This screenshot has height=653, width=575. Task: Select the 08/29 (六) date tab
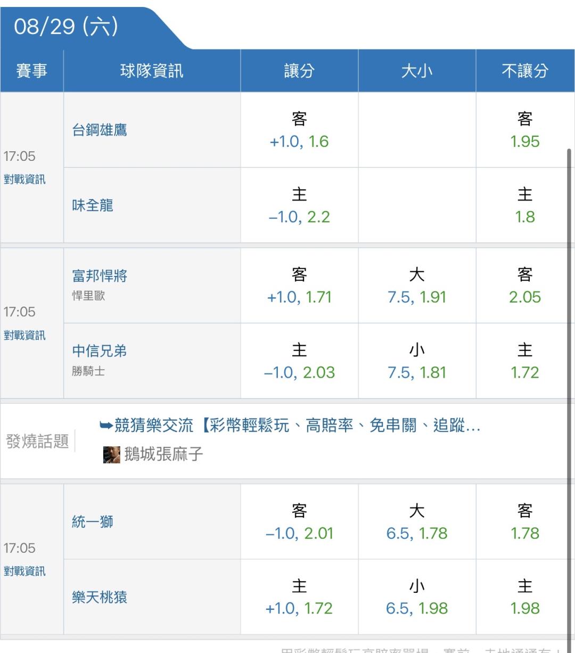pyautogui.click(x=66, y=27)
